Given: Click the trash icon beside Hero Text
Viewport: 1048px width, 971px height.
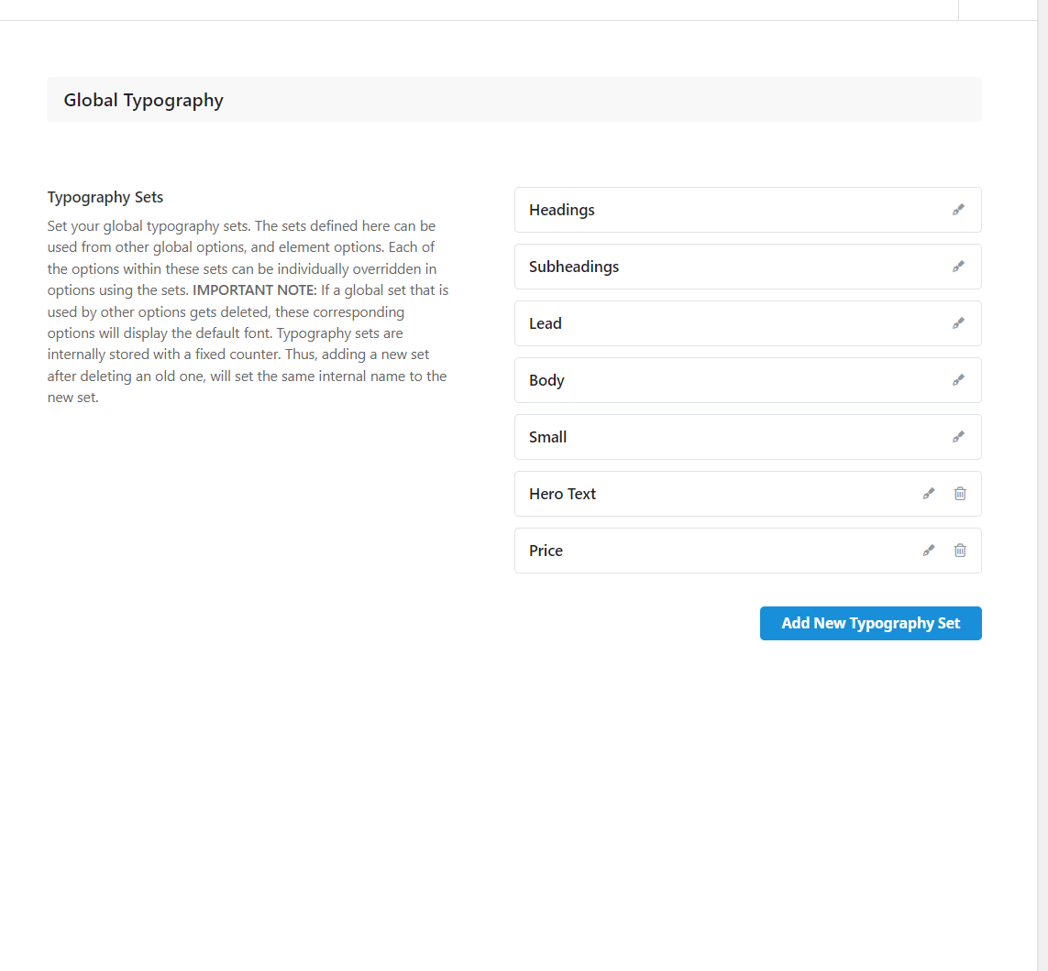Looking at the screenshot, I should 960,494.
